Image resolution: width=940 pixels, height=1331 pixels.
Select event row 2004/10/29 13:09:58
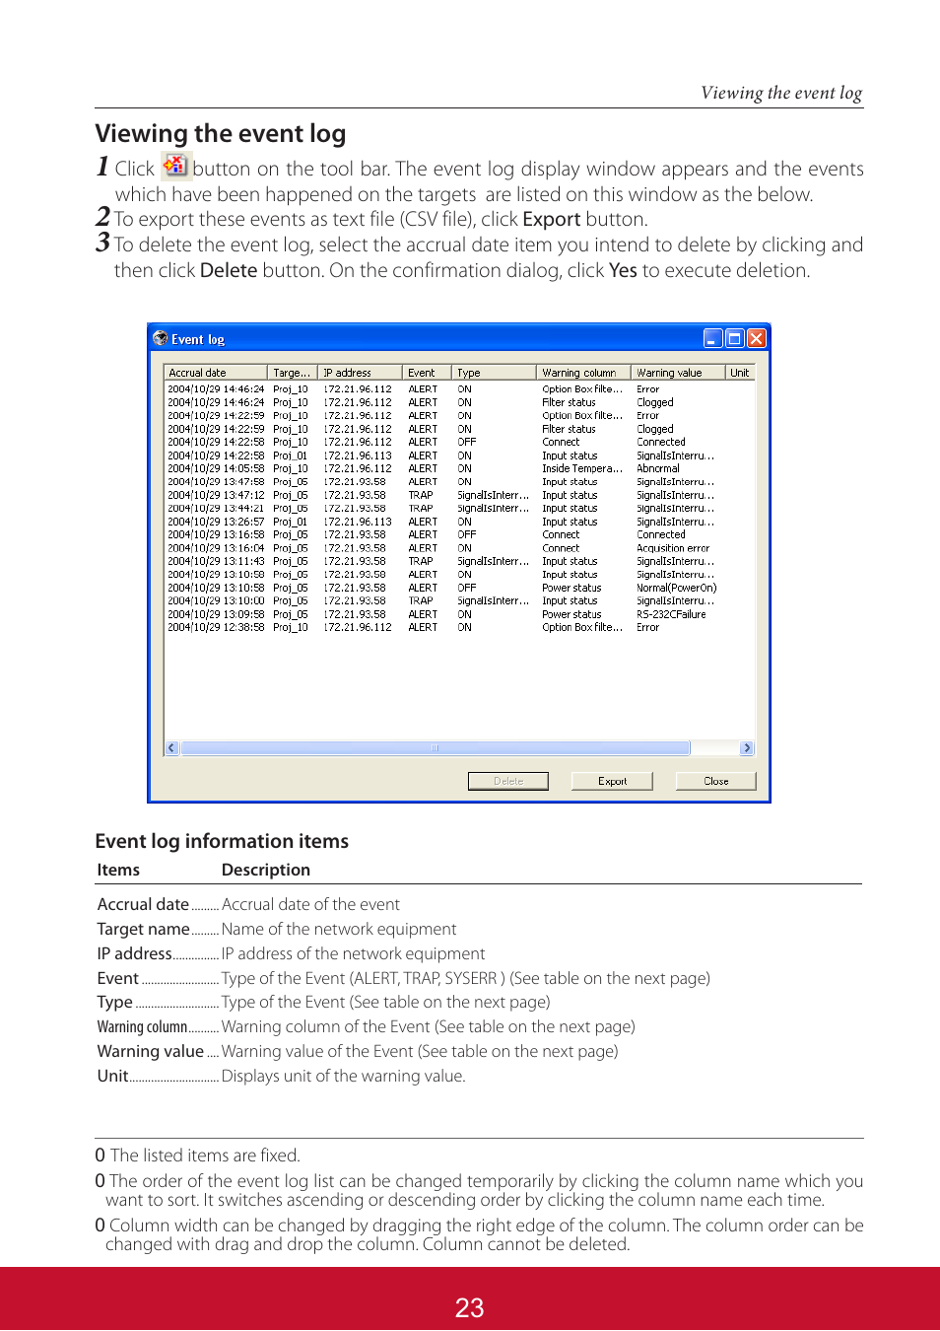[459, 614]
